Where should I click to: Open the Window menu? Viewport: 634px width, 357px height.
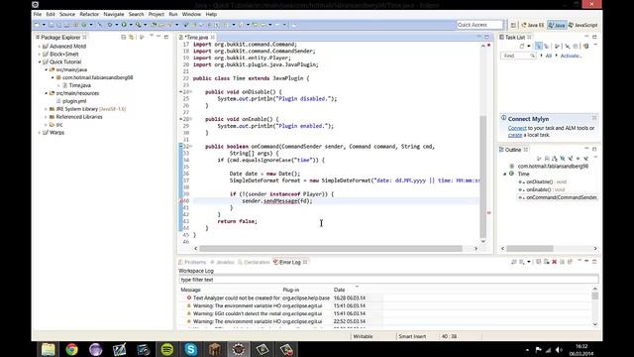tap(191, 14)
